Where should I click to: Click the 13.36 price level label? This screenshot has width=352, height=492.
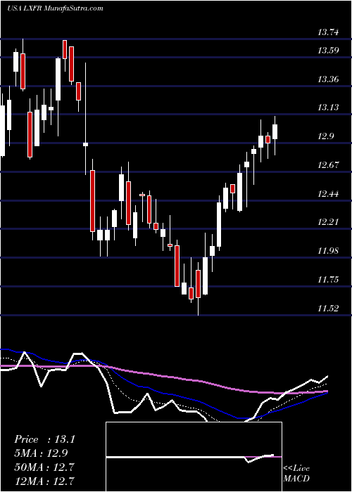click(329, 79)
